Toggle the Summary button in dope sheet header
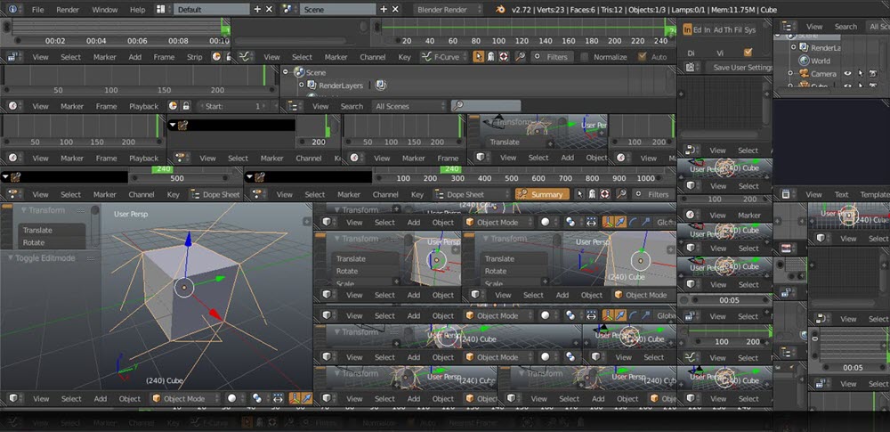Screen dimensions: 890x432 541,194
